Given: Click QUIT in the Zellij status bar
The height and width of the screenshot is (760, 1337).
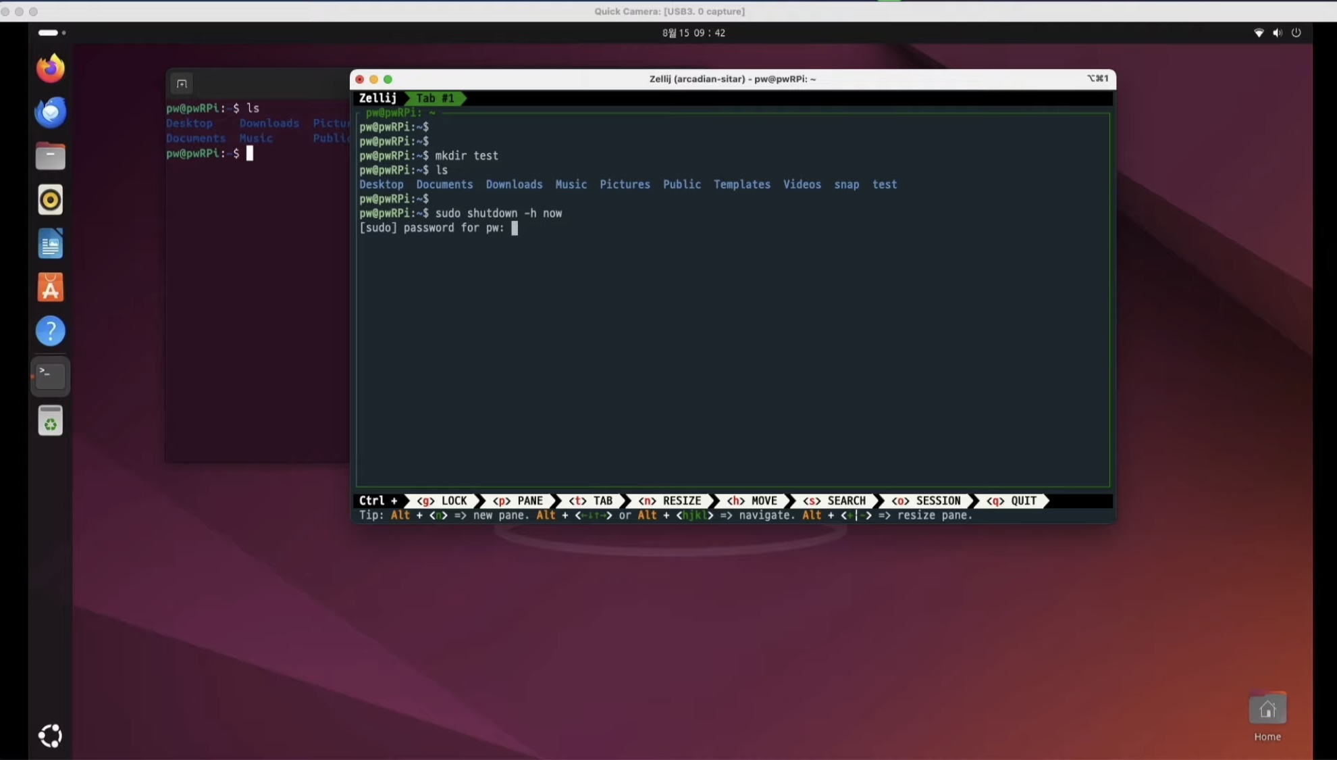Looking at the screenshot, I should (x=1012, y=501).
